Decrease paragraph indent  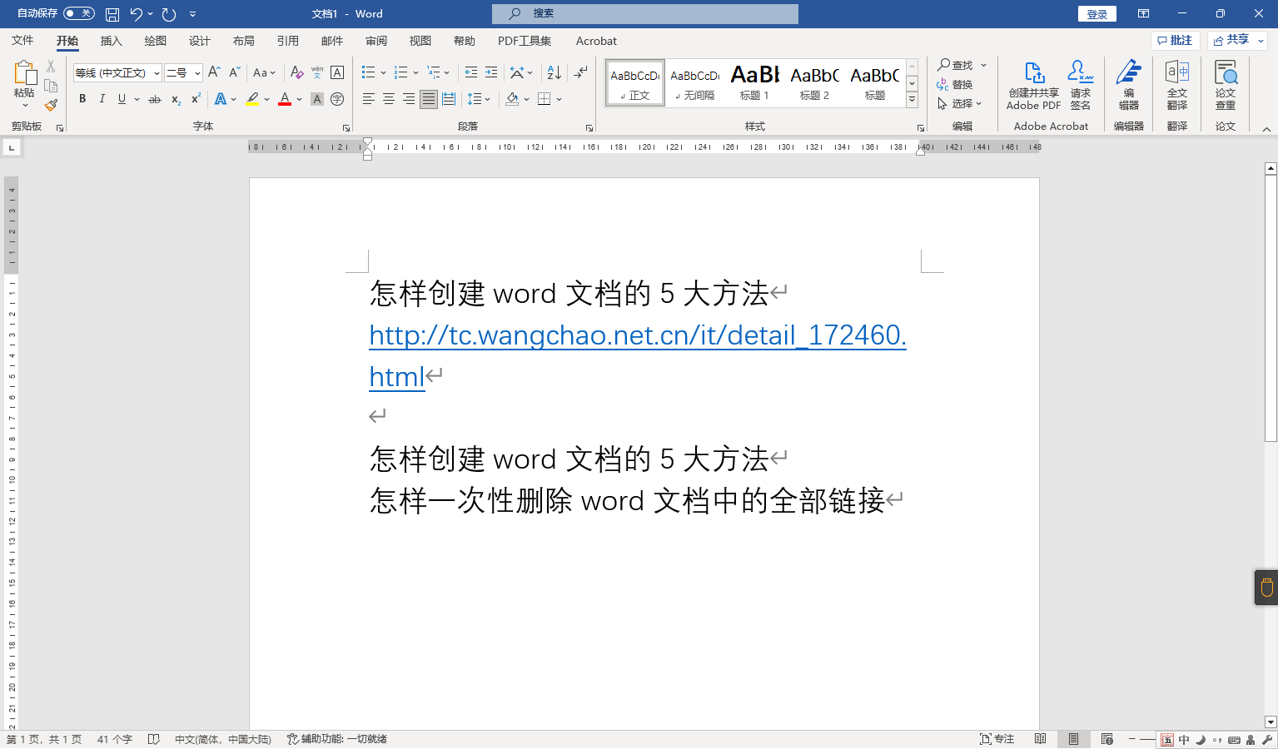pos(471,72)
